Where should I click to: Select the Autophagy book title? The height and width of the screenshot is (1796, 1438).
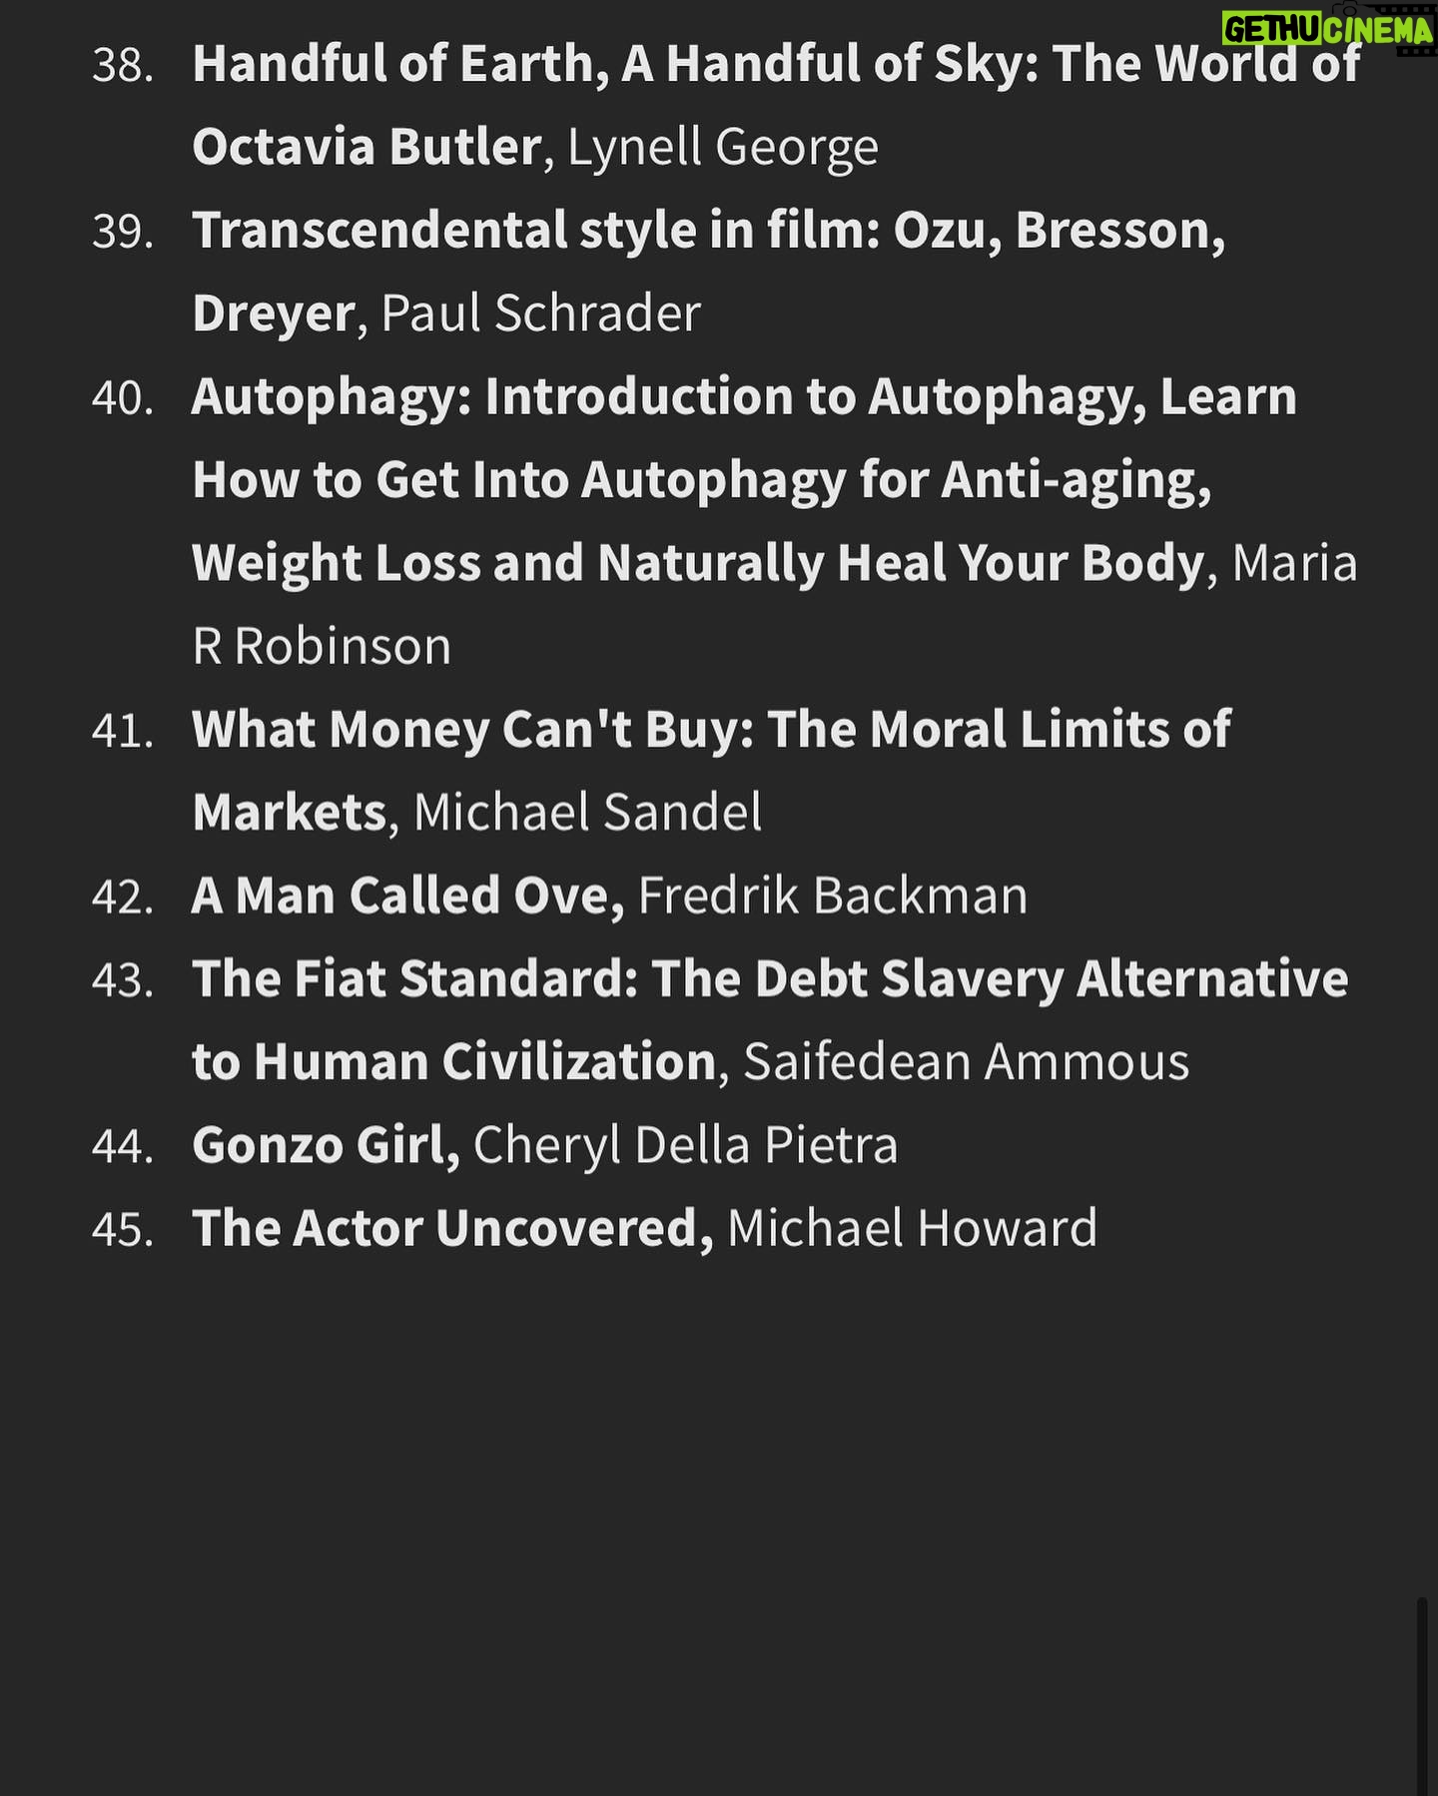pyautogui.click(x=744, y=480)
